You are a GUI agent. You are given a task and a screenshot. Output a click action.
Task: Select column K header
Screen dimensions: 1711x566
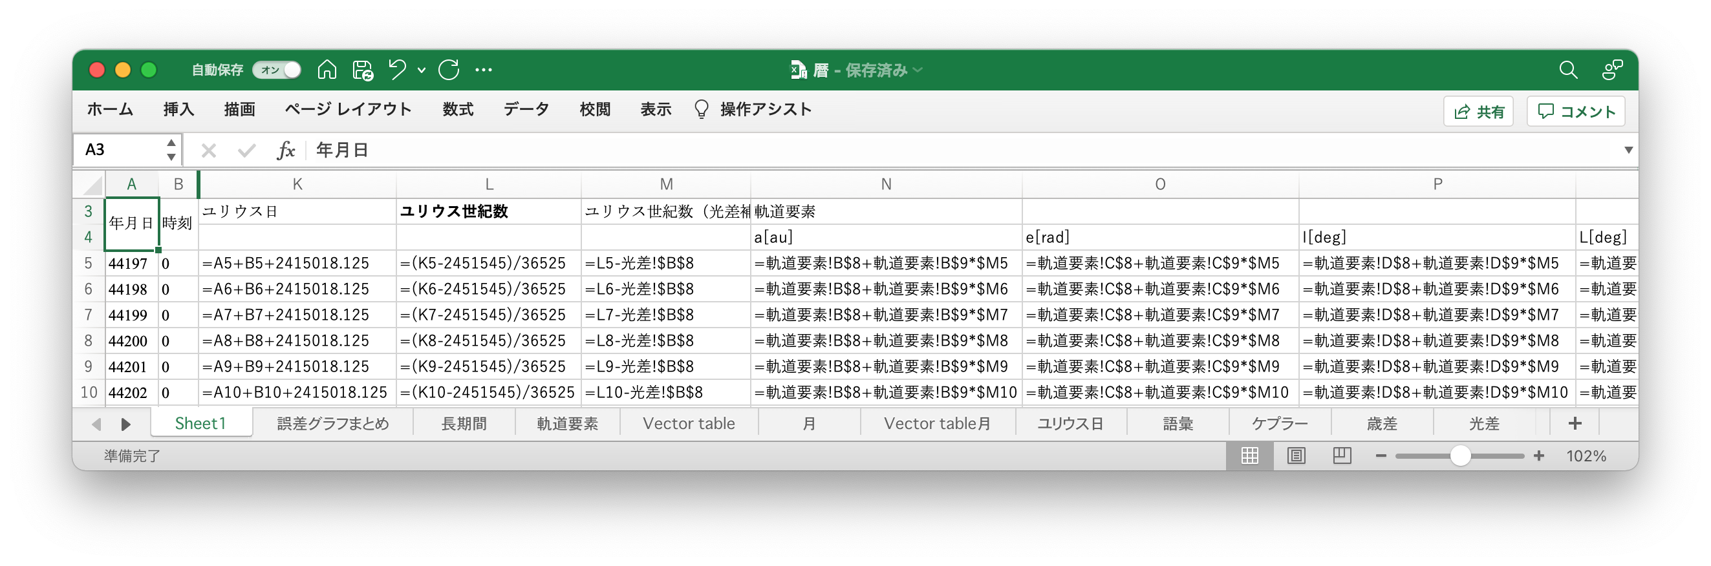coord(297,184)
